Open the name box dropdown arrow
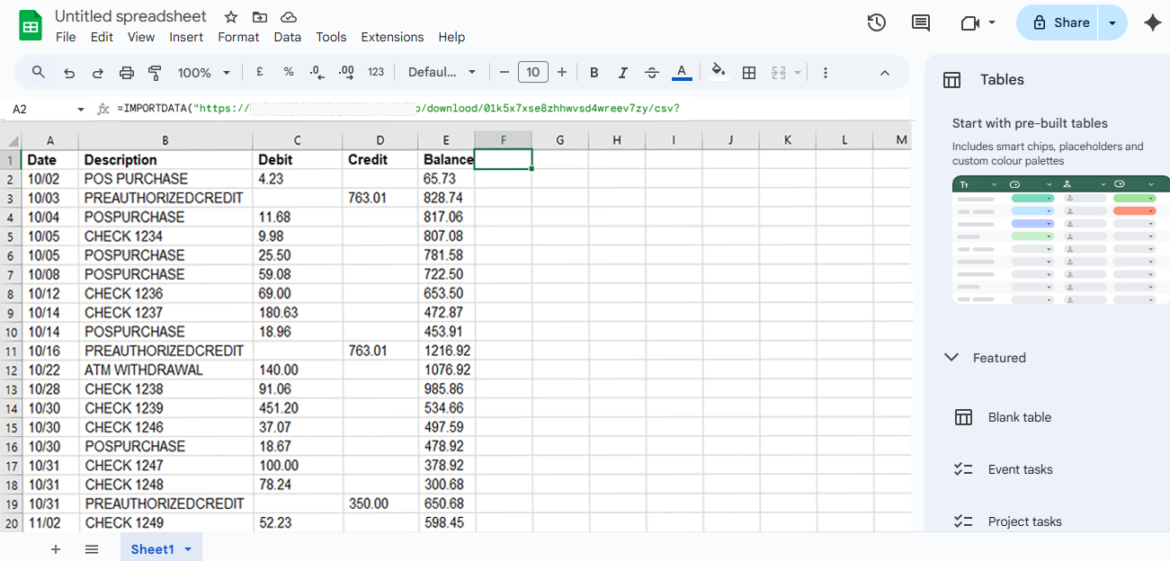 click(x=81, y=109)
